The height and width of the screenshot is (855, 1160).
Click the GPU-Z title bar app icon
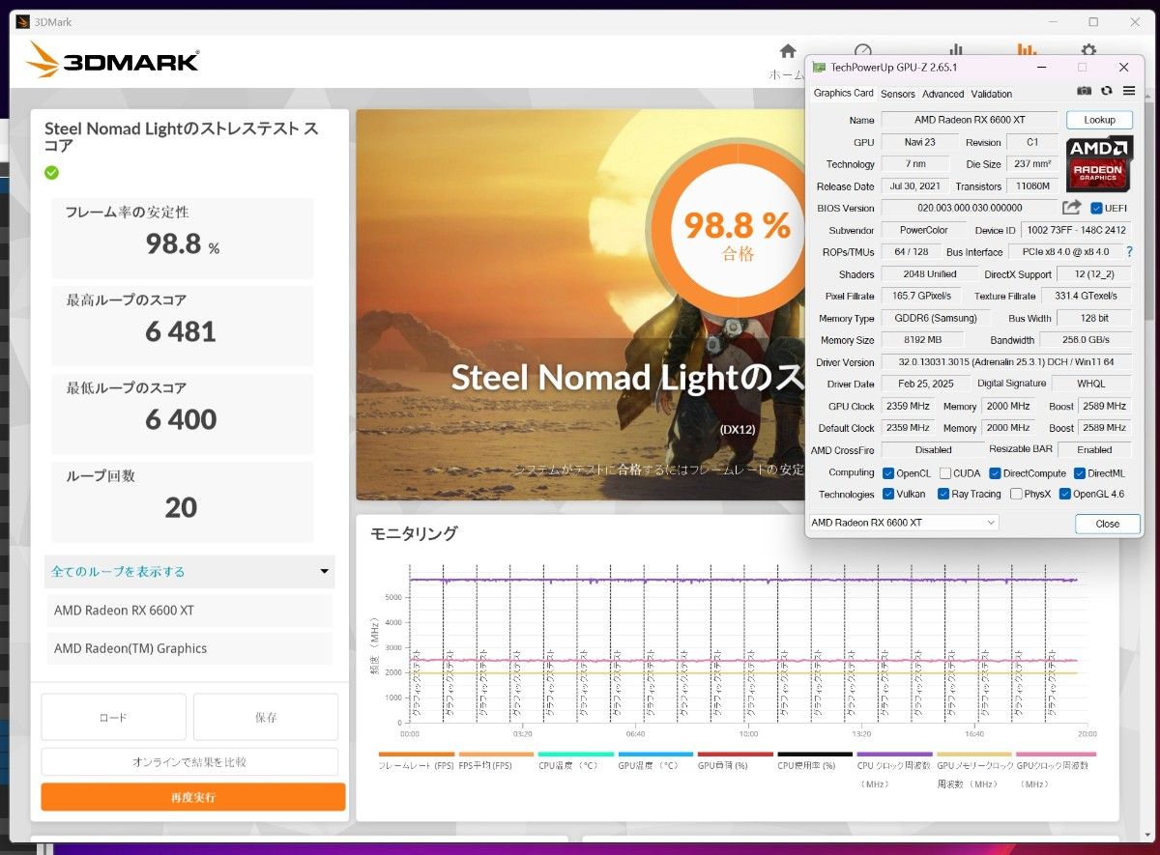pyautogui.click(x=819, y=68)
